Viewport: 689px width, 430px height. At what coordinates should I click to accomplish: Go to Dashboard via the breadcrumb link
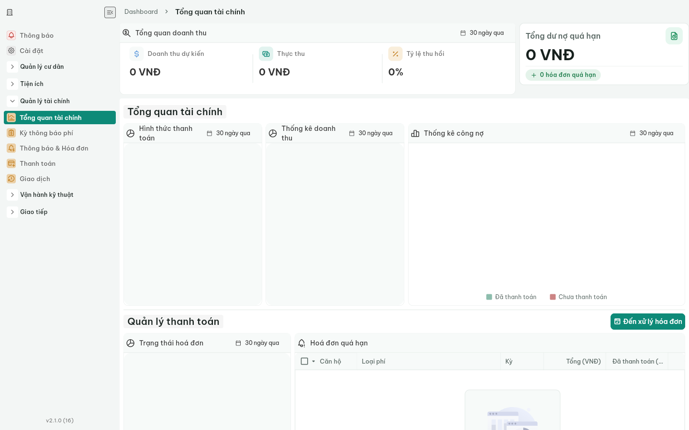pyautogui.click(x=141, y=12)
